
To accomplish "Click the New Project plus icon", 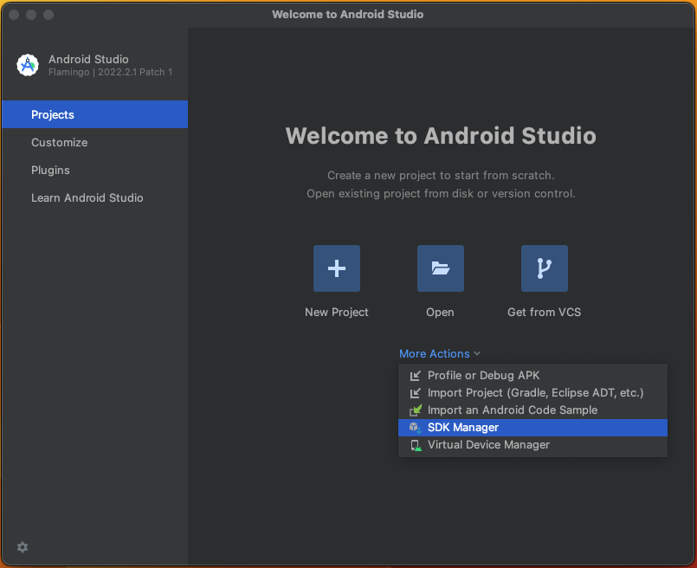I will coord(337,268).
